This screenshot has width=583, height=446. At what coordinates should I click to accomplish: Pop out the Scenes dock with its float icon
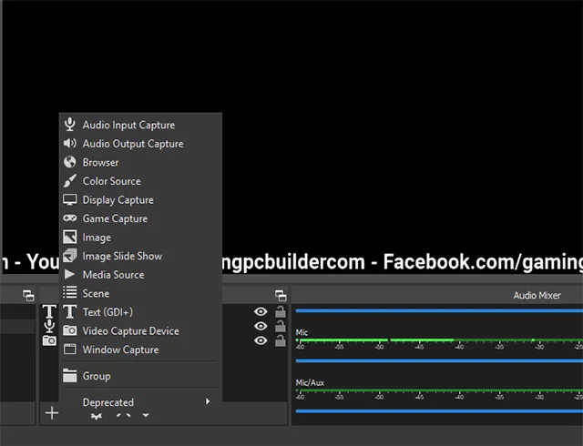(x=28, y=296)
